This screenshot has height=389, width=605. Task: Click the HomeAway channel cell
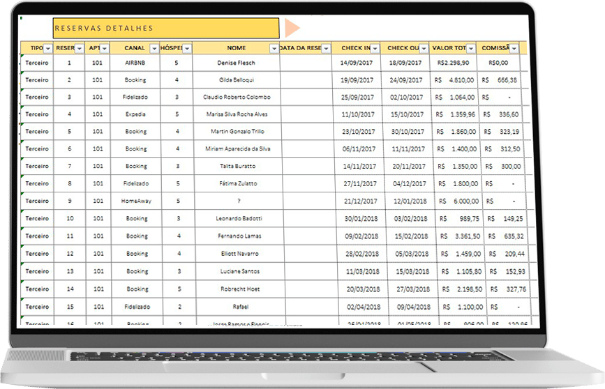click(x=135, y=201)
